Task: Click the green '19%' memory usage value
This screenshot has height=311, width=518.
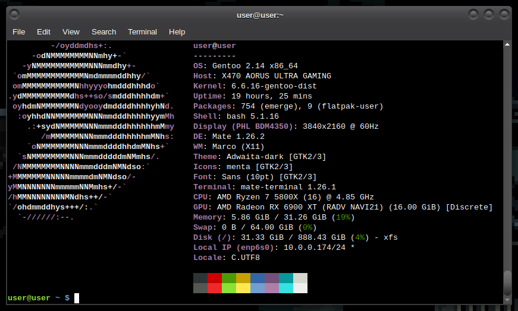Action: pos(343,217)
